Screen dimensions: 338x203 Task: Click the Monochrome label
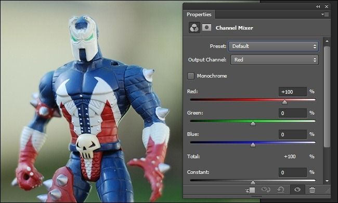coord(212,76)
